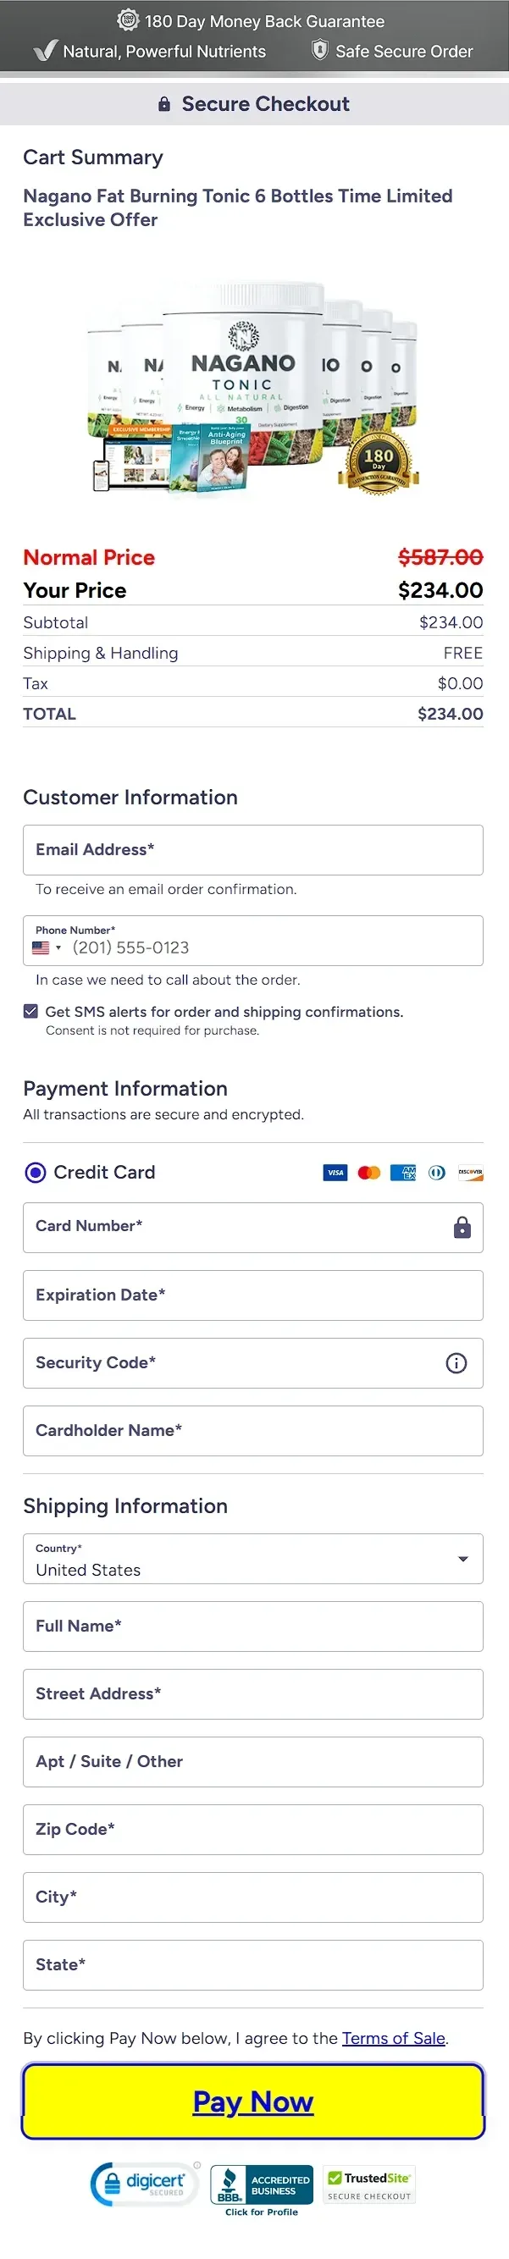
Task: Open the DigiCert Secured badge
Action: coord(145,2183)
